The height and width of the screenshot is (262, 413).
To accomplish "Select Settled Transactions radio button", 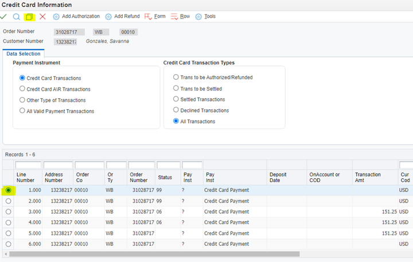I will 176,99.
